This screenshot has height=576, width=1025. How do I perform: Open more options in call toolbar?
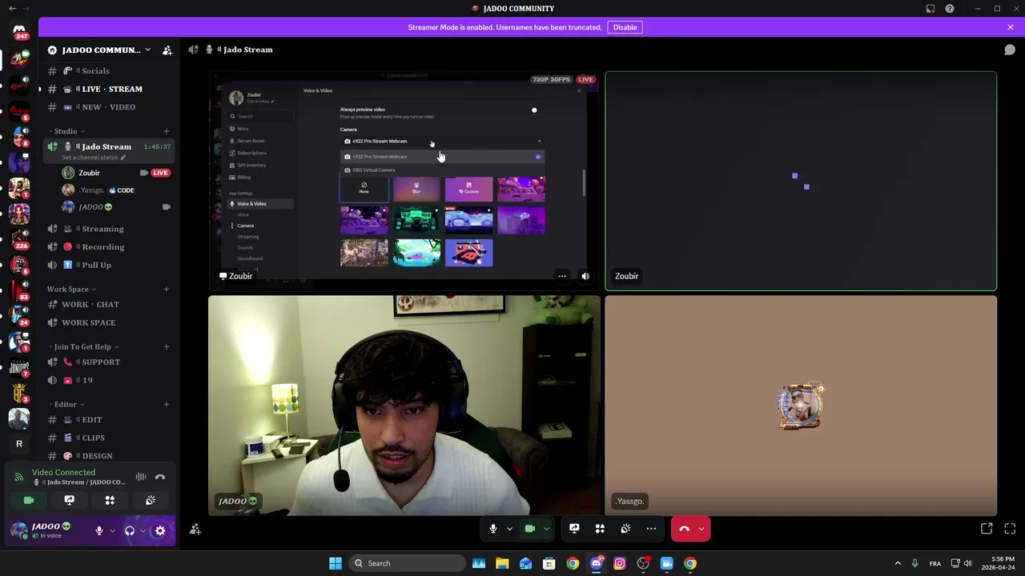[651, 529]
